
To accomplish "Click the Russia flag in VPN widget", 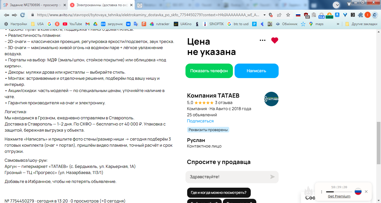I will tap(358, 192).
